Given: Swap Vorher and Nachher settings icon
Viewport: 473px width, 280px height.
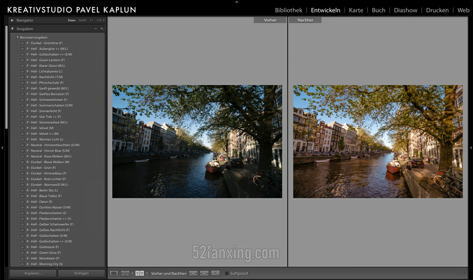Looking at the screenshot, I should coord(215,273).
